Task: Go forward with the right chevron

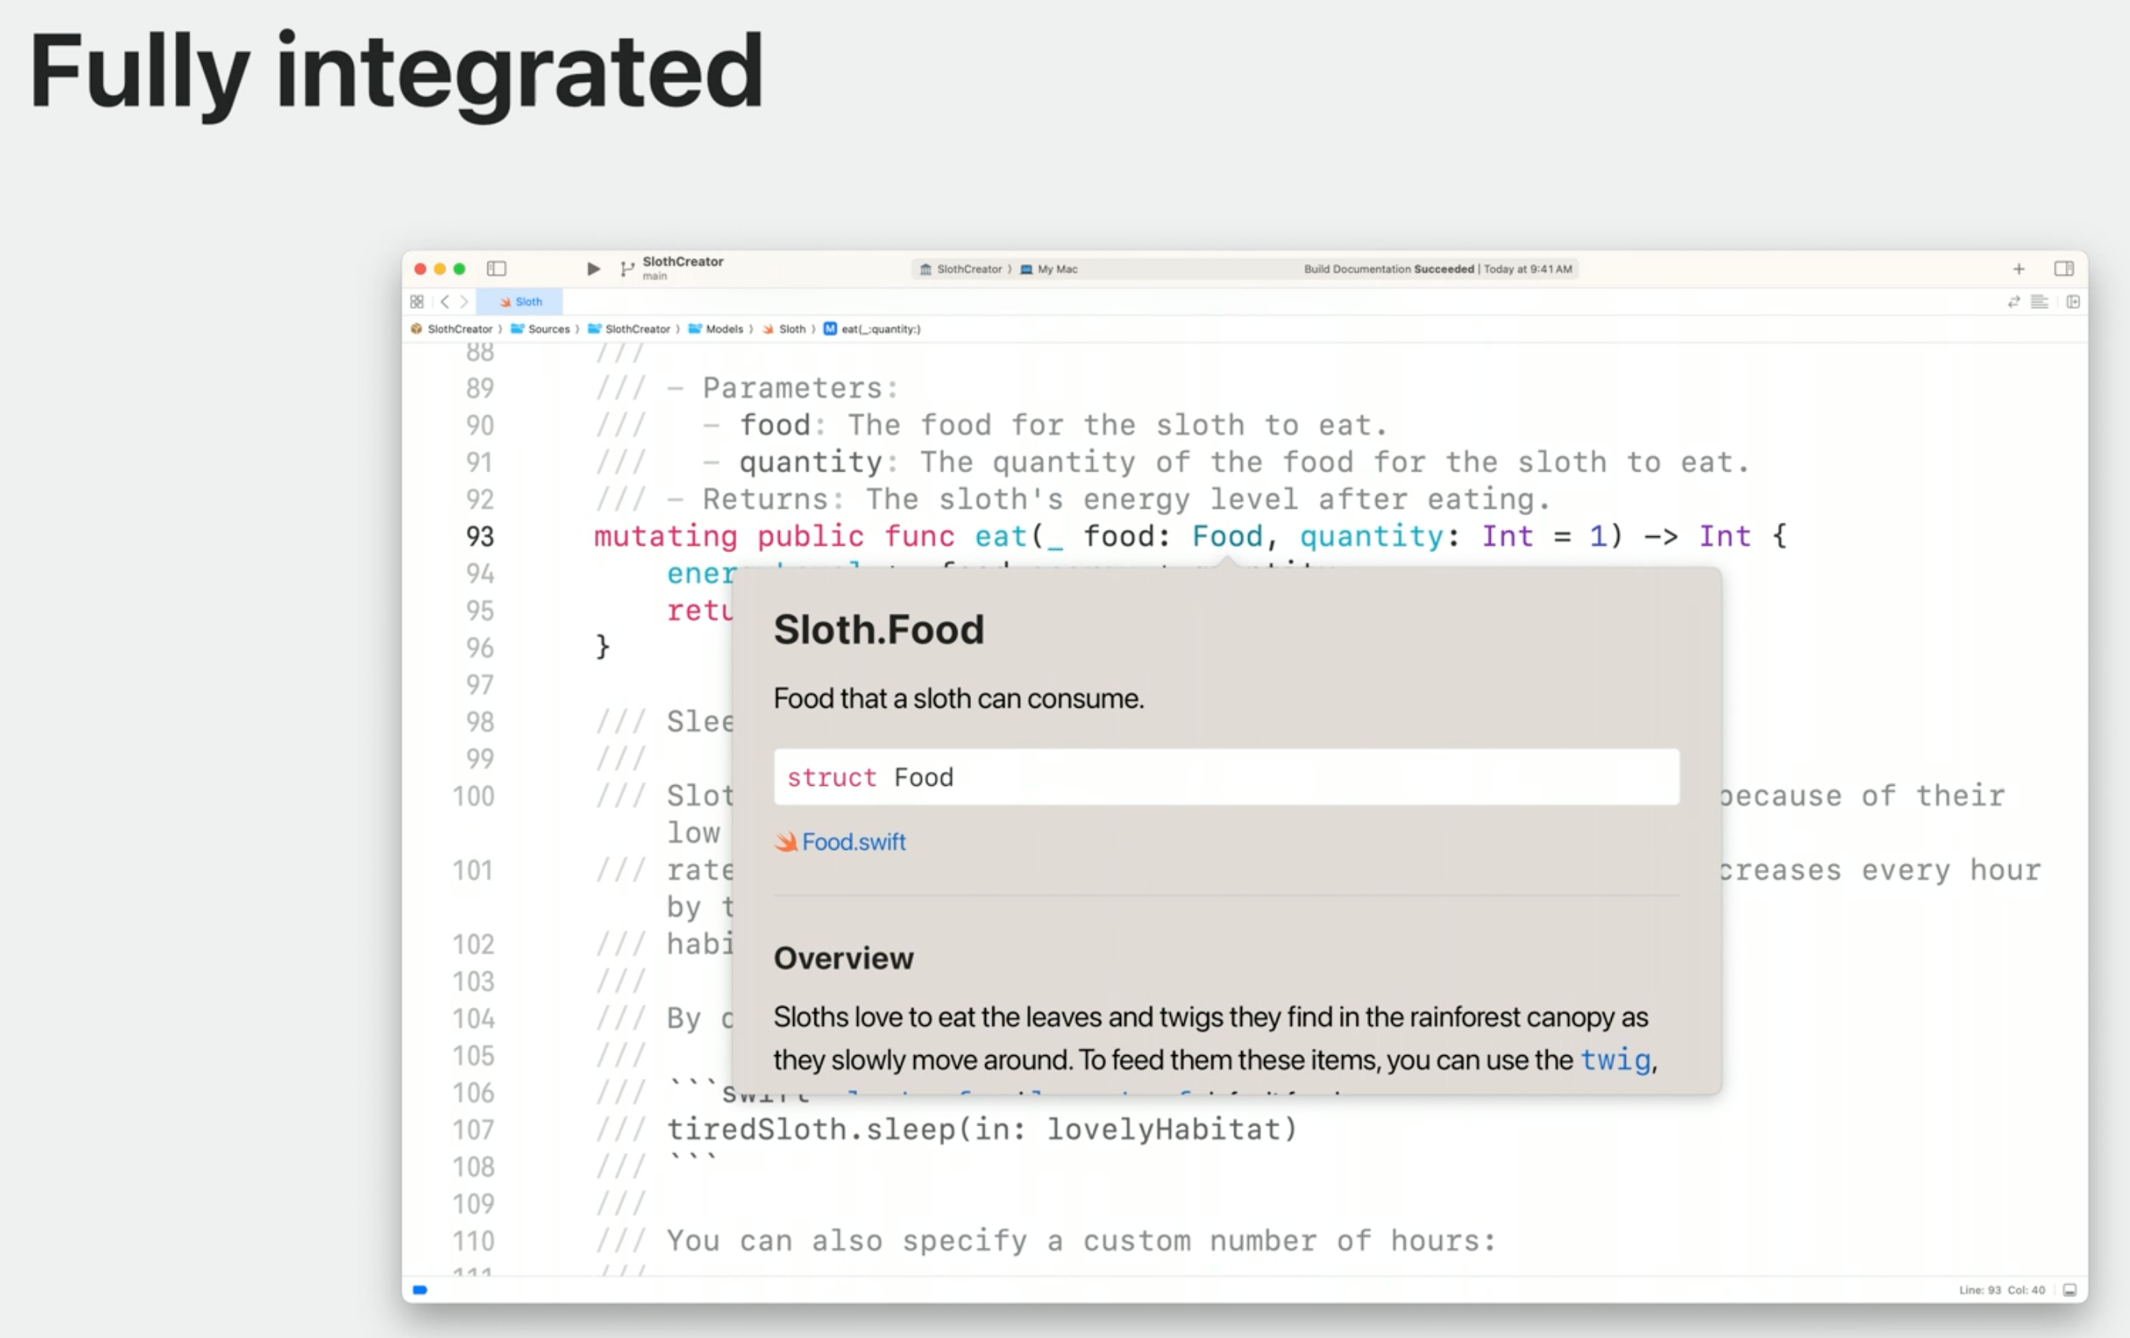Action: (x=464, y=302)
